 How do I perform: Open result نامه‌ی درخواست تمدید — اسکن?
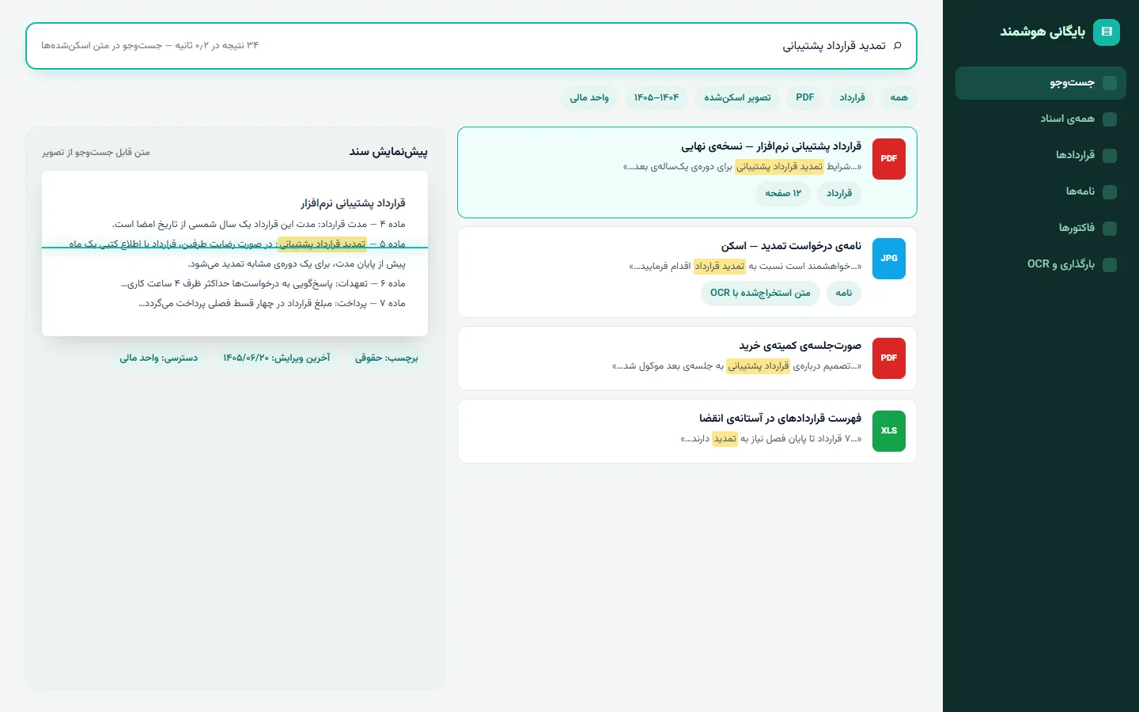point(687,272)
